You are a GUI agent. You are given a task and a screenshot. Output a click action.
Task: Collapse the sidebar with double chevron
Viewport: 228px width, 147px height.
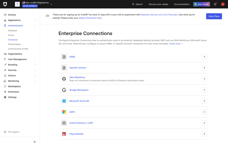[x=34, y=142]
